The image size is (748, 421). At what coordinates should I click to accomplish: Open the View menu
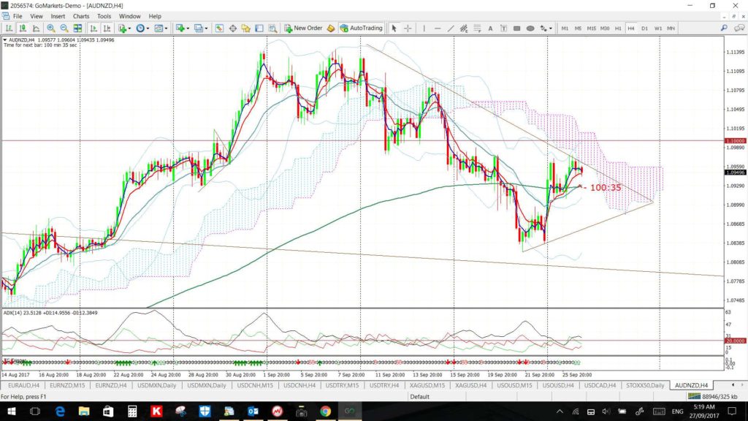[x=37, y=16]
